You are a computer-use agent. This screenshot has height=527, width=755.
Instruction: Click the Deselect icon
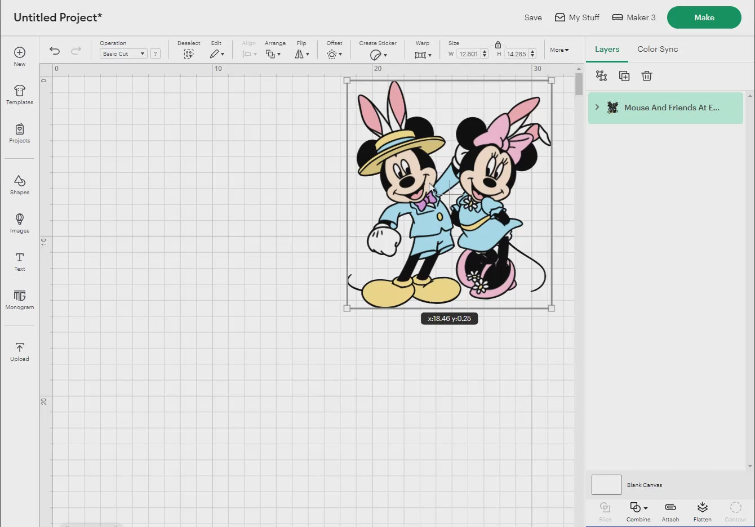(x=189, y=54)
